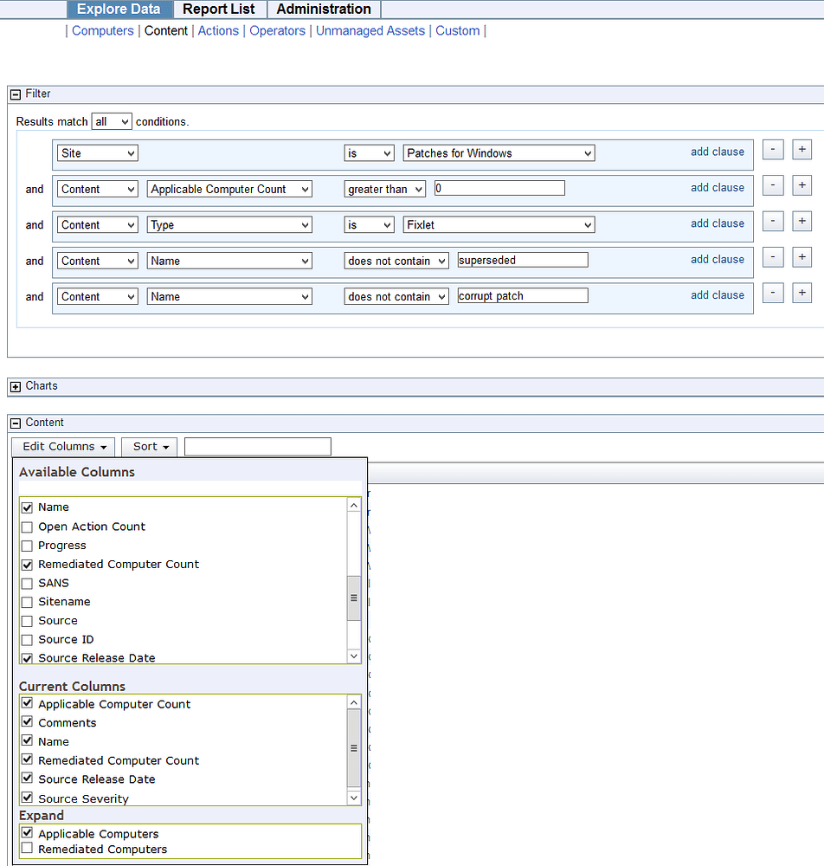The width and height of the screenshot is (824, 866).
Task: Collapse the Filter panel
Action: (x=15, y=94)
